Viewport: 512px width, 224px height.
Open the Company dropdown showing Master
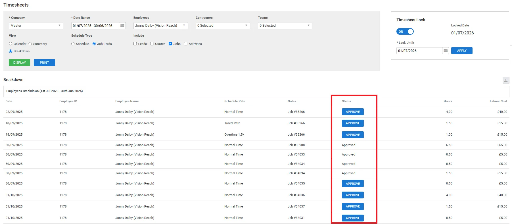(36, 26)
